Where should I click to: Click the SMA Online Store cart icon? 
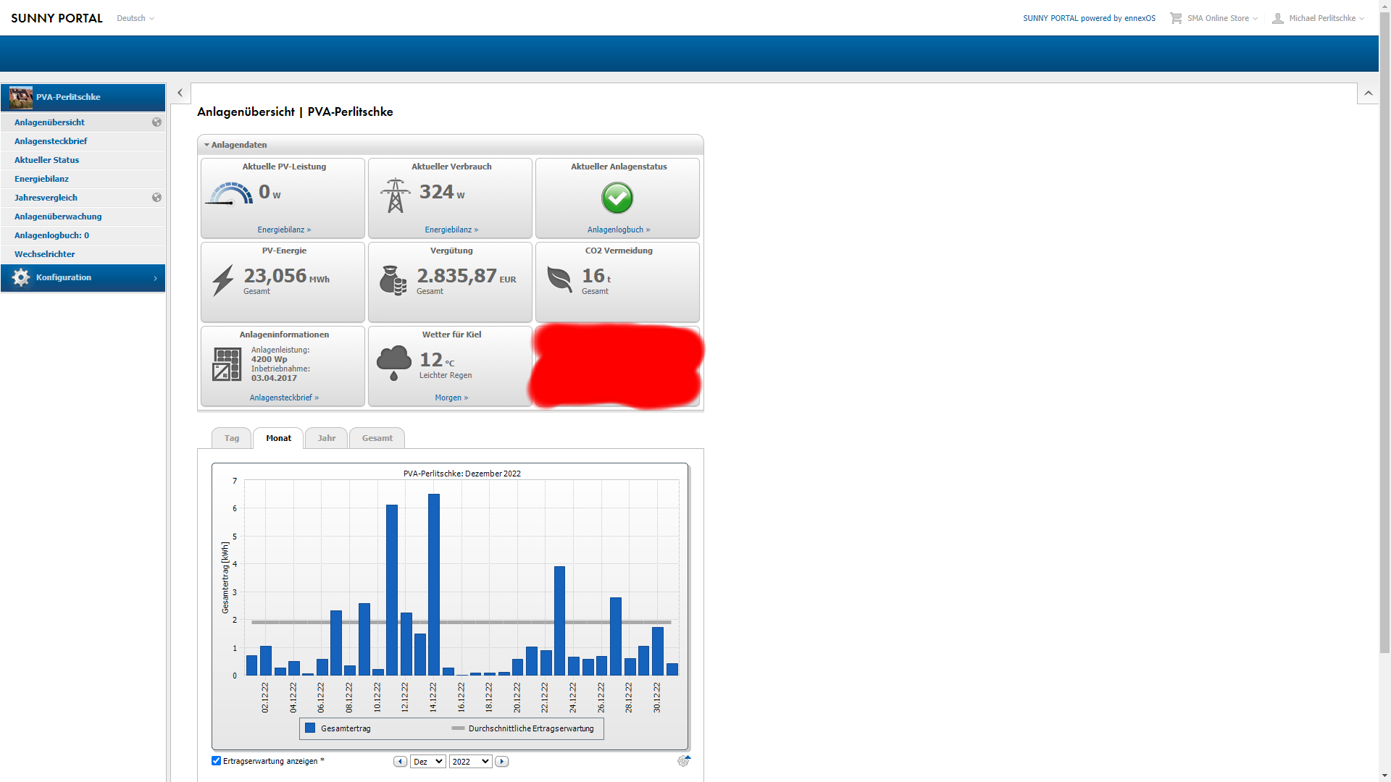tap(1175, 18)
